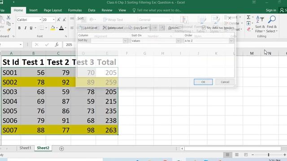This screenshot has height=161, width=287.
Task: Click the zoom slider handle
Action: tap(269, 155)
